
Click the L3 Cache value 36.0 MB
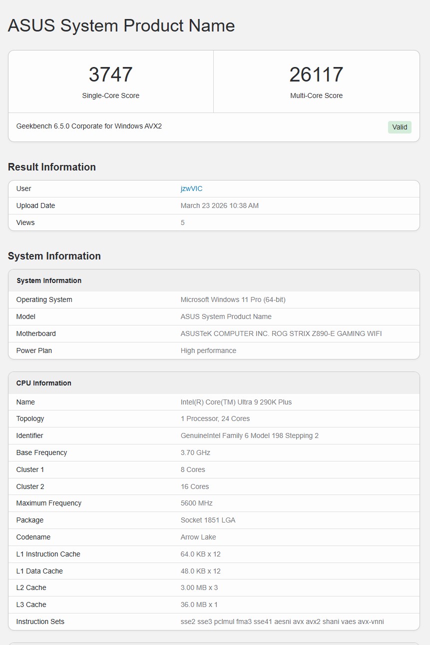click(x=198, y=604)
